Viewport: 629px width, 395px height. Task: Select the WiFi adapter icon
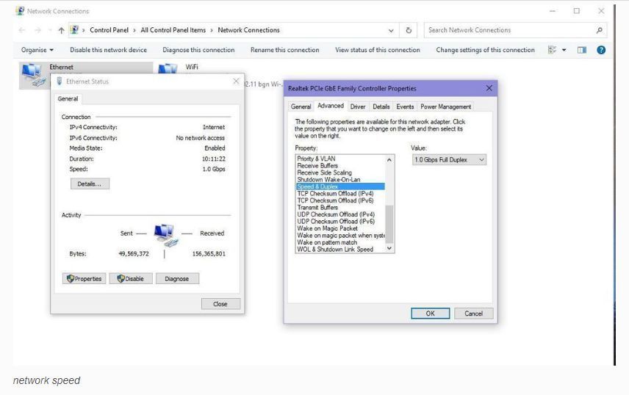click(168, 68)
